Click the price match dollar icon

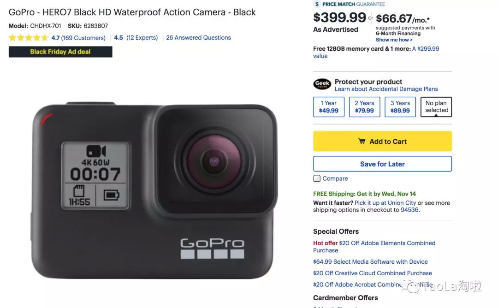click(317, 4)
